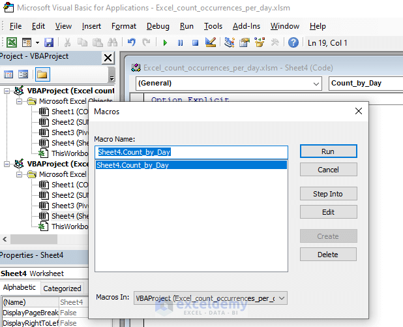Toggle Design Mode icon
This screenshot has height=327, width=403.
tap(211, 42)
